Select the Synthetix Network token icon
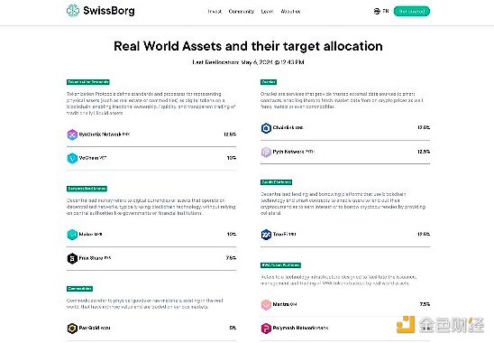The image size is (494, 343). [x=72, y=134]
